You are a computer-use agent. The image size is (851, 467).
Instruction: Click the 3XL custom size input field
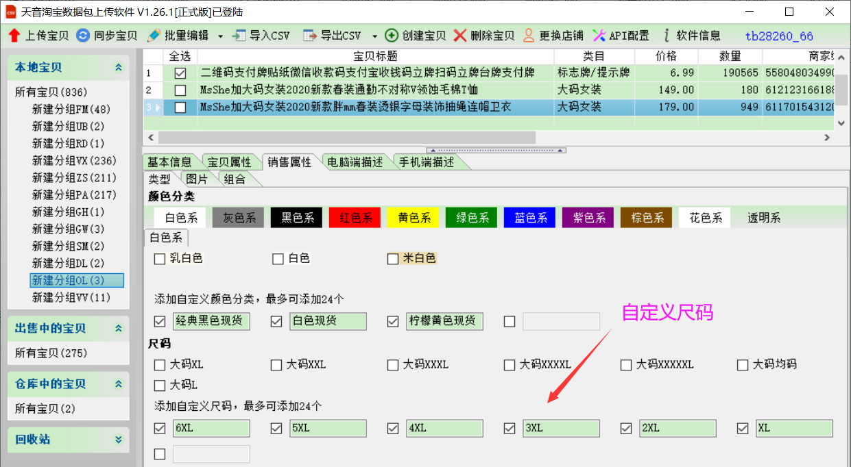[x=561, y=429]
